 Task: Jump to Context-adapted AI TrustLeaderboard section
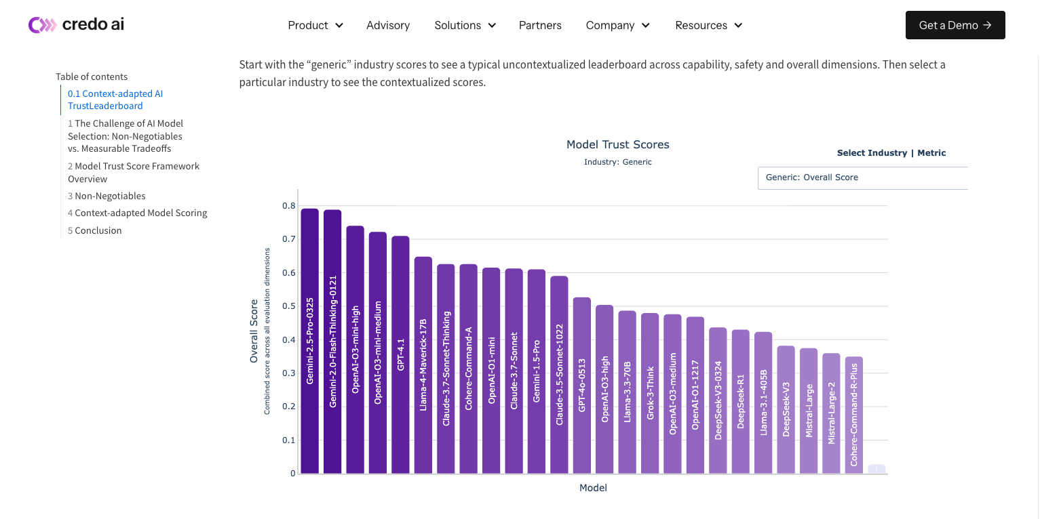(x=115, y=100)
